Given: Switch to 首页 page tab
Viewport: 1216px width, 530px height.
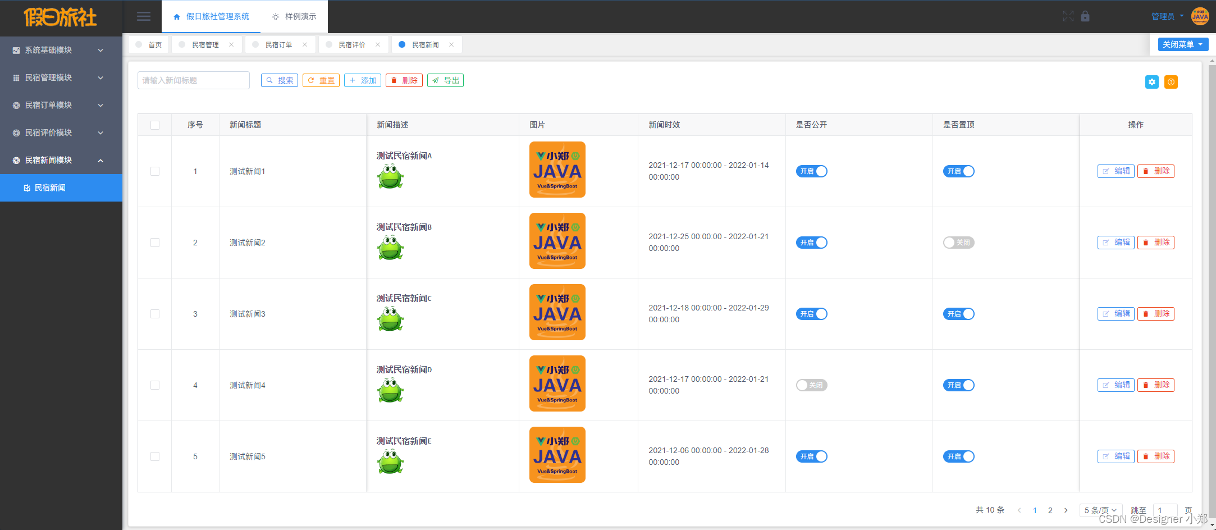Looking at the screenshot, I should click(x=149, y=45).
